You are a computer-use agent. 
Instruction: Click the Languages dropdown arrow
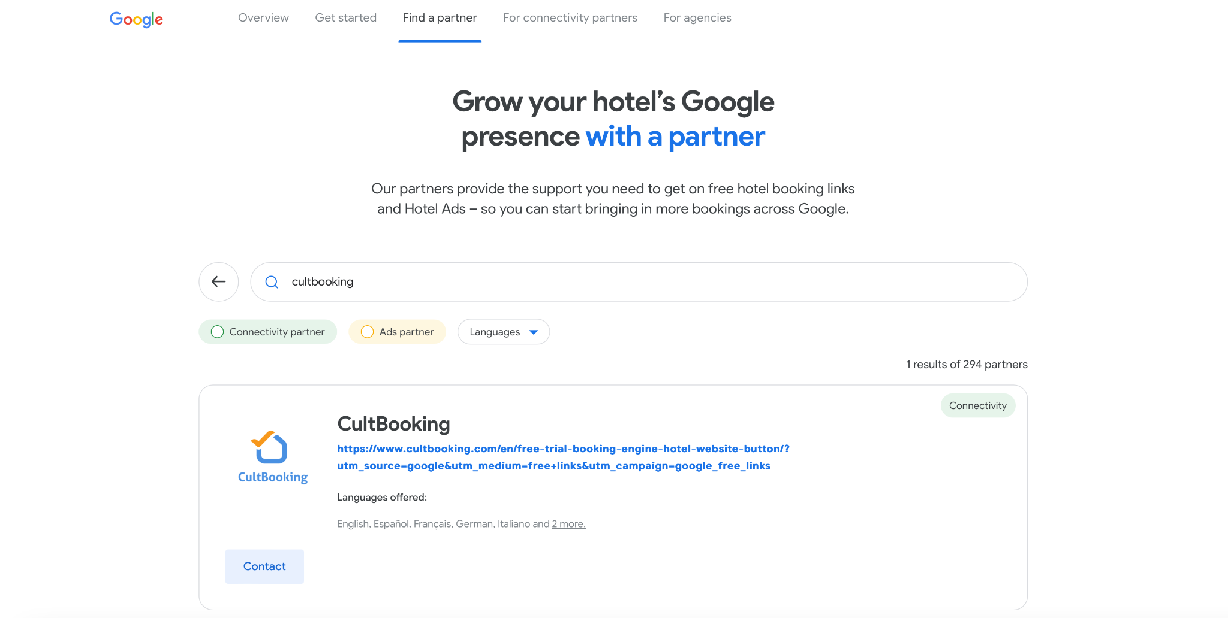click(x=534, y=332)
